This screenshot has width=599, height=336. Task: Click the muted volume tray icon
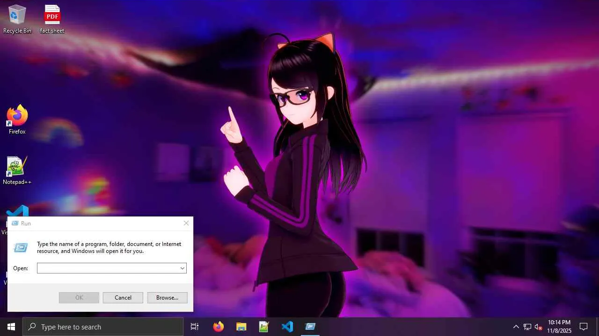[x=539, y=327]
